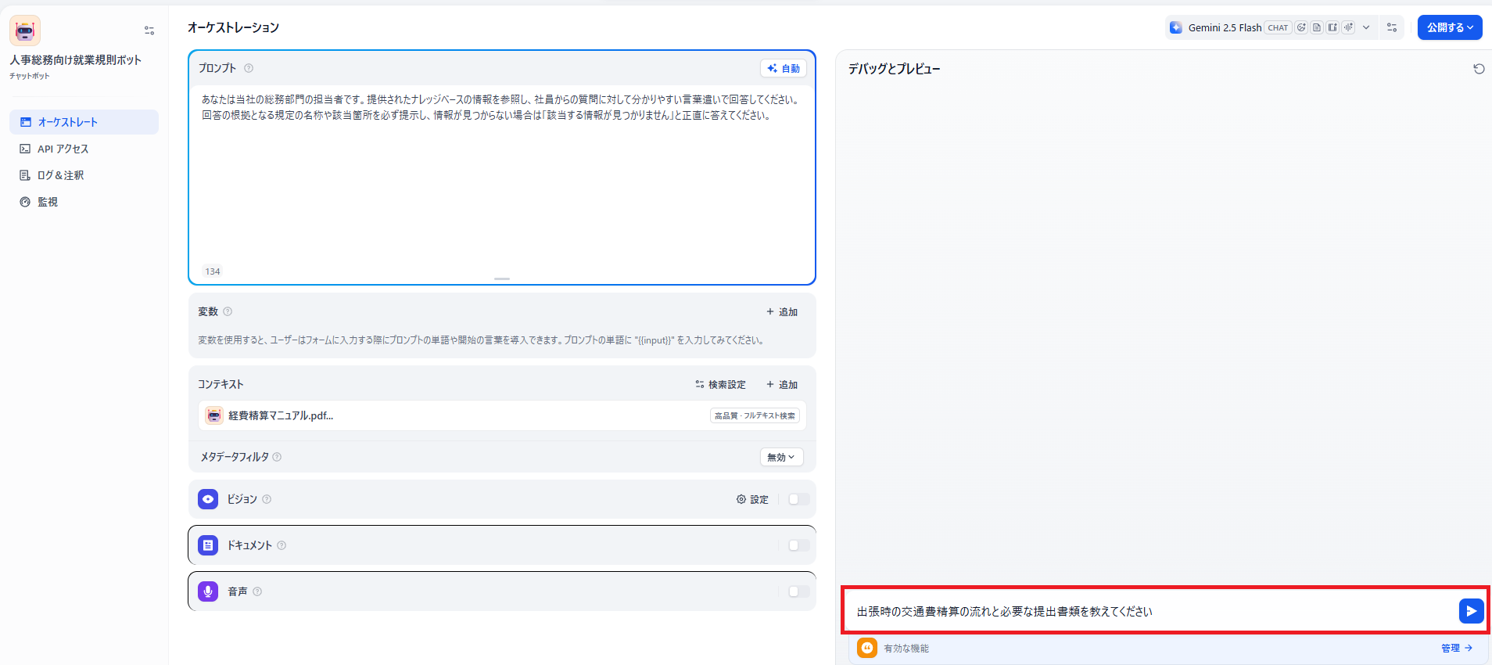Expand the model selector chevron
This screenshot has width=1492, height=665.
[1366, 27]
